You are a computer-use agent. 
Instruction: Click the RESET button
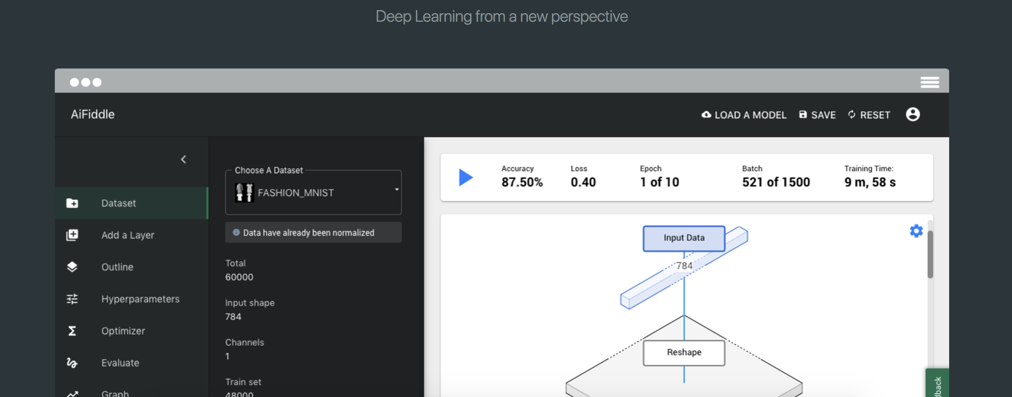click(869, 115)
